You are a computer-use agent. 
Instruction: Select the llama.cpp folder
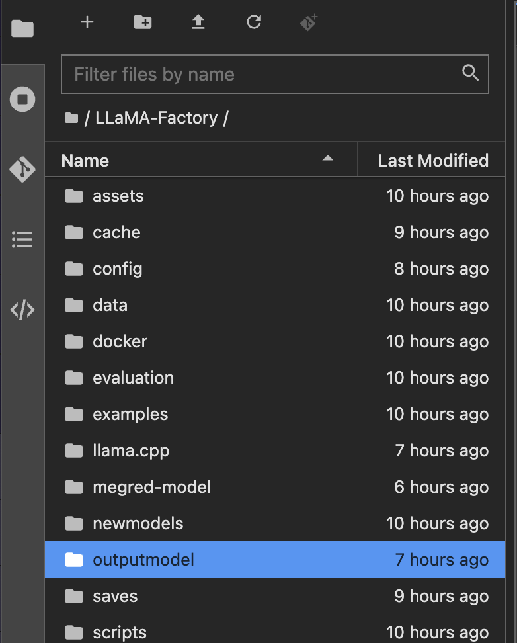click(x=274, y=450)
